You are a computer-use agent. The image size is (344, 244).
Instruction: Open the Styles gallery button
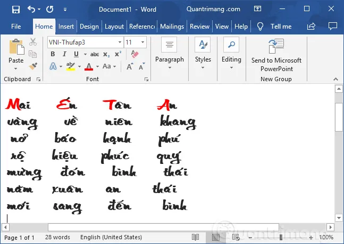[x=203, y=54]
